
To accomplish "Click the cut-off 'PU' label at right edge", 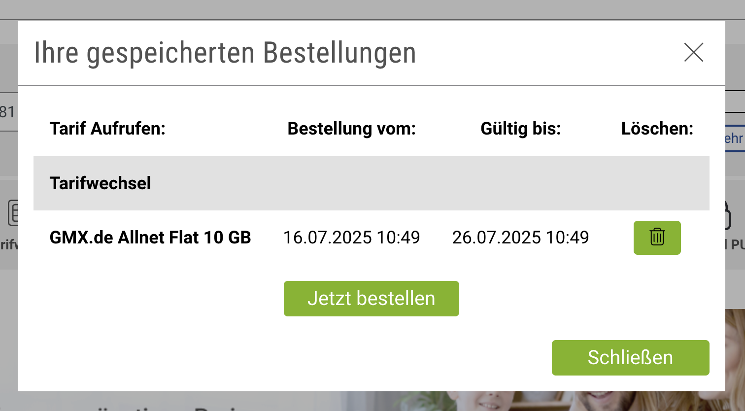I will (736, 244).
